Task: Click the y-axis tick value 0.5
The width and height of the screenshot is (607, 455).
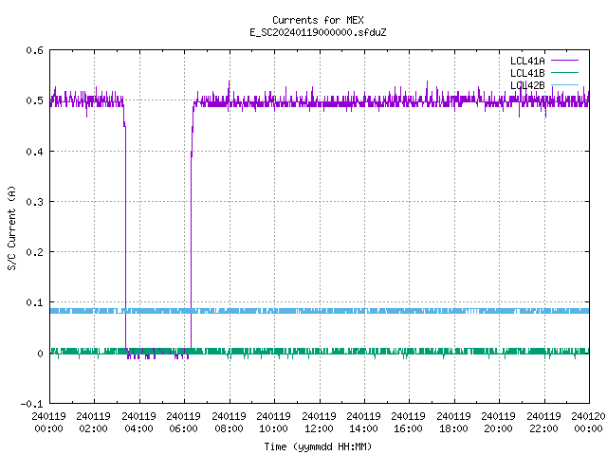Action: click(34, 100)
